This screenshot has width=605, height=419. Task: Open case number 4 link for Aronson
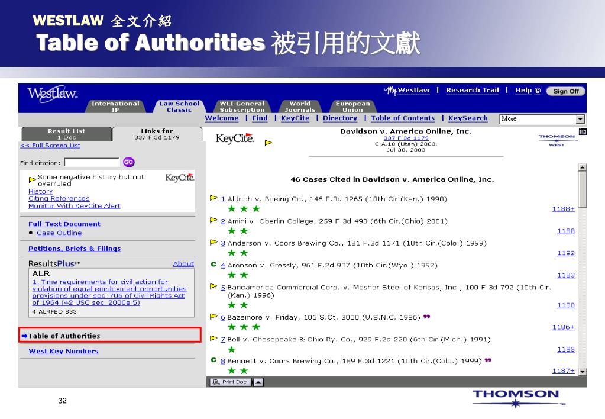pos(223,266)
